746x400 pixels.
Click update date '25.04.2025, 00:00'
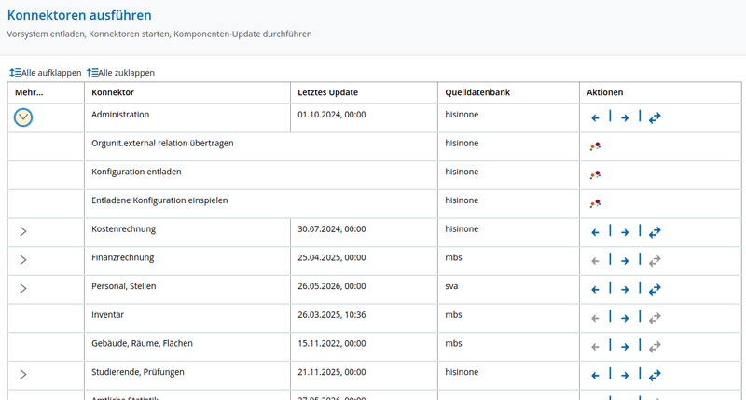(x=332, y=257)
